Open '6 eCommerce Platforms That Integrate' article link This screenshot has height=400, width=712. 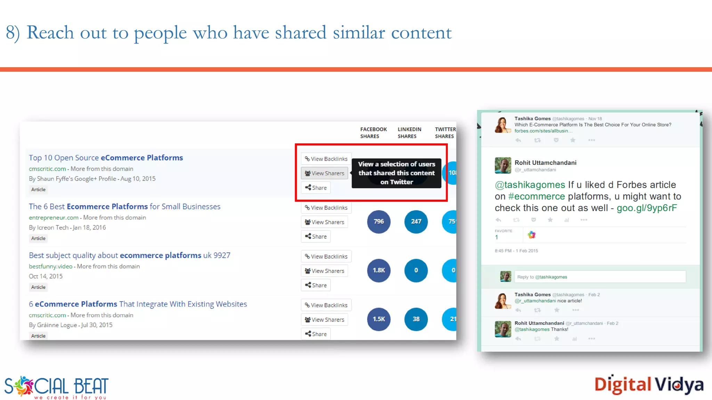(x=138, y=304)
